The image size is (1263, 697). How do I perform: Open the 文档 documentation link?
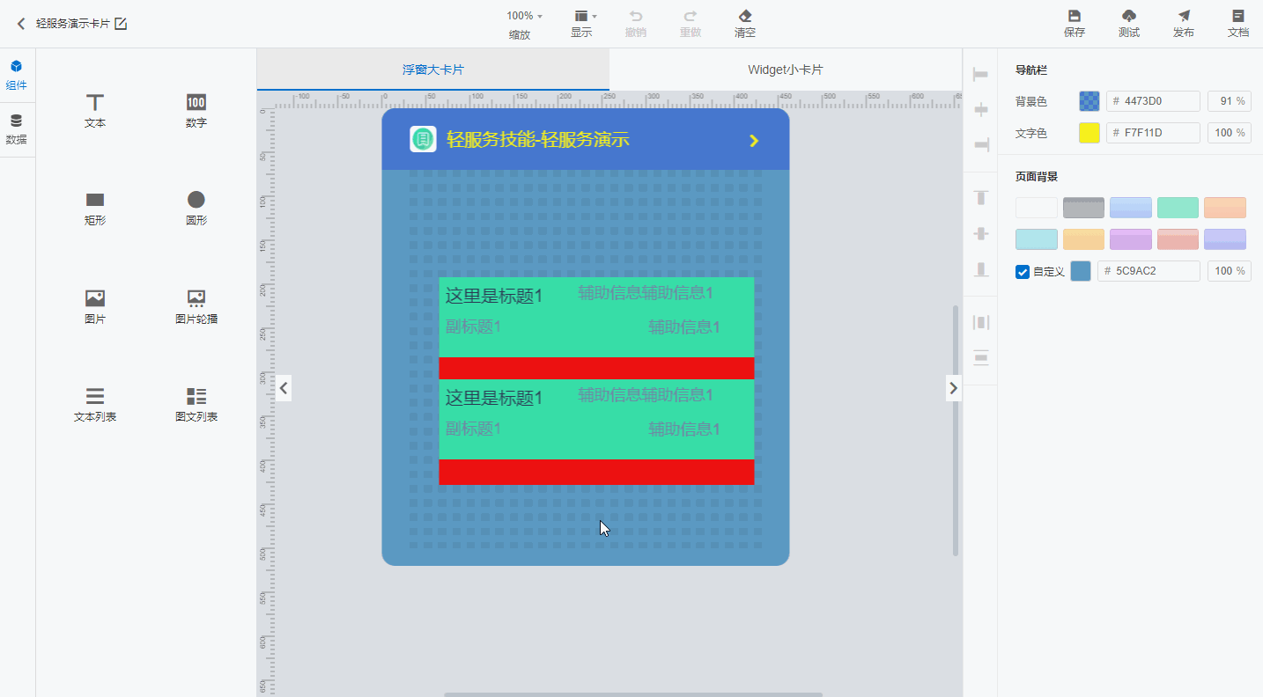click(1238, 24)
